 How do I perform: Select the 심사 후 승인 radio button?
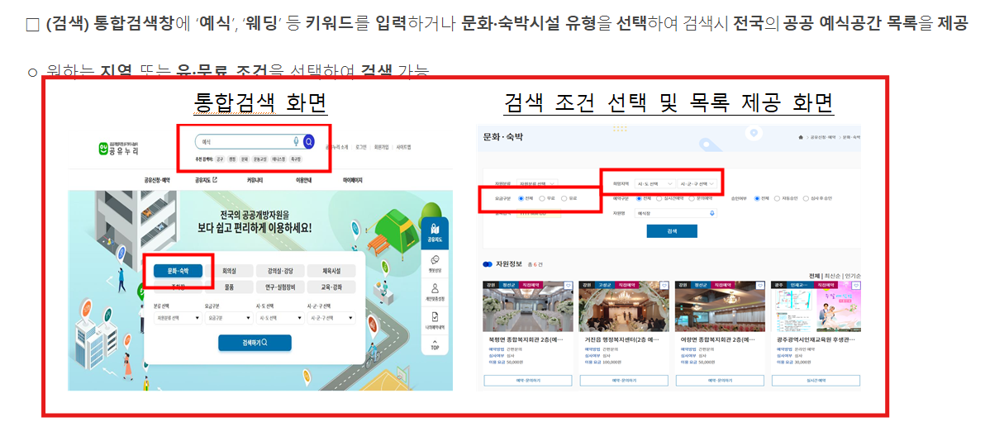pos(806,198)
